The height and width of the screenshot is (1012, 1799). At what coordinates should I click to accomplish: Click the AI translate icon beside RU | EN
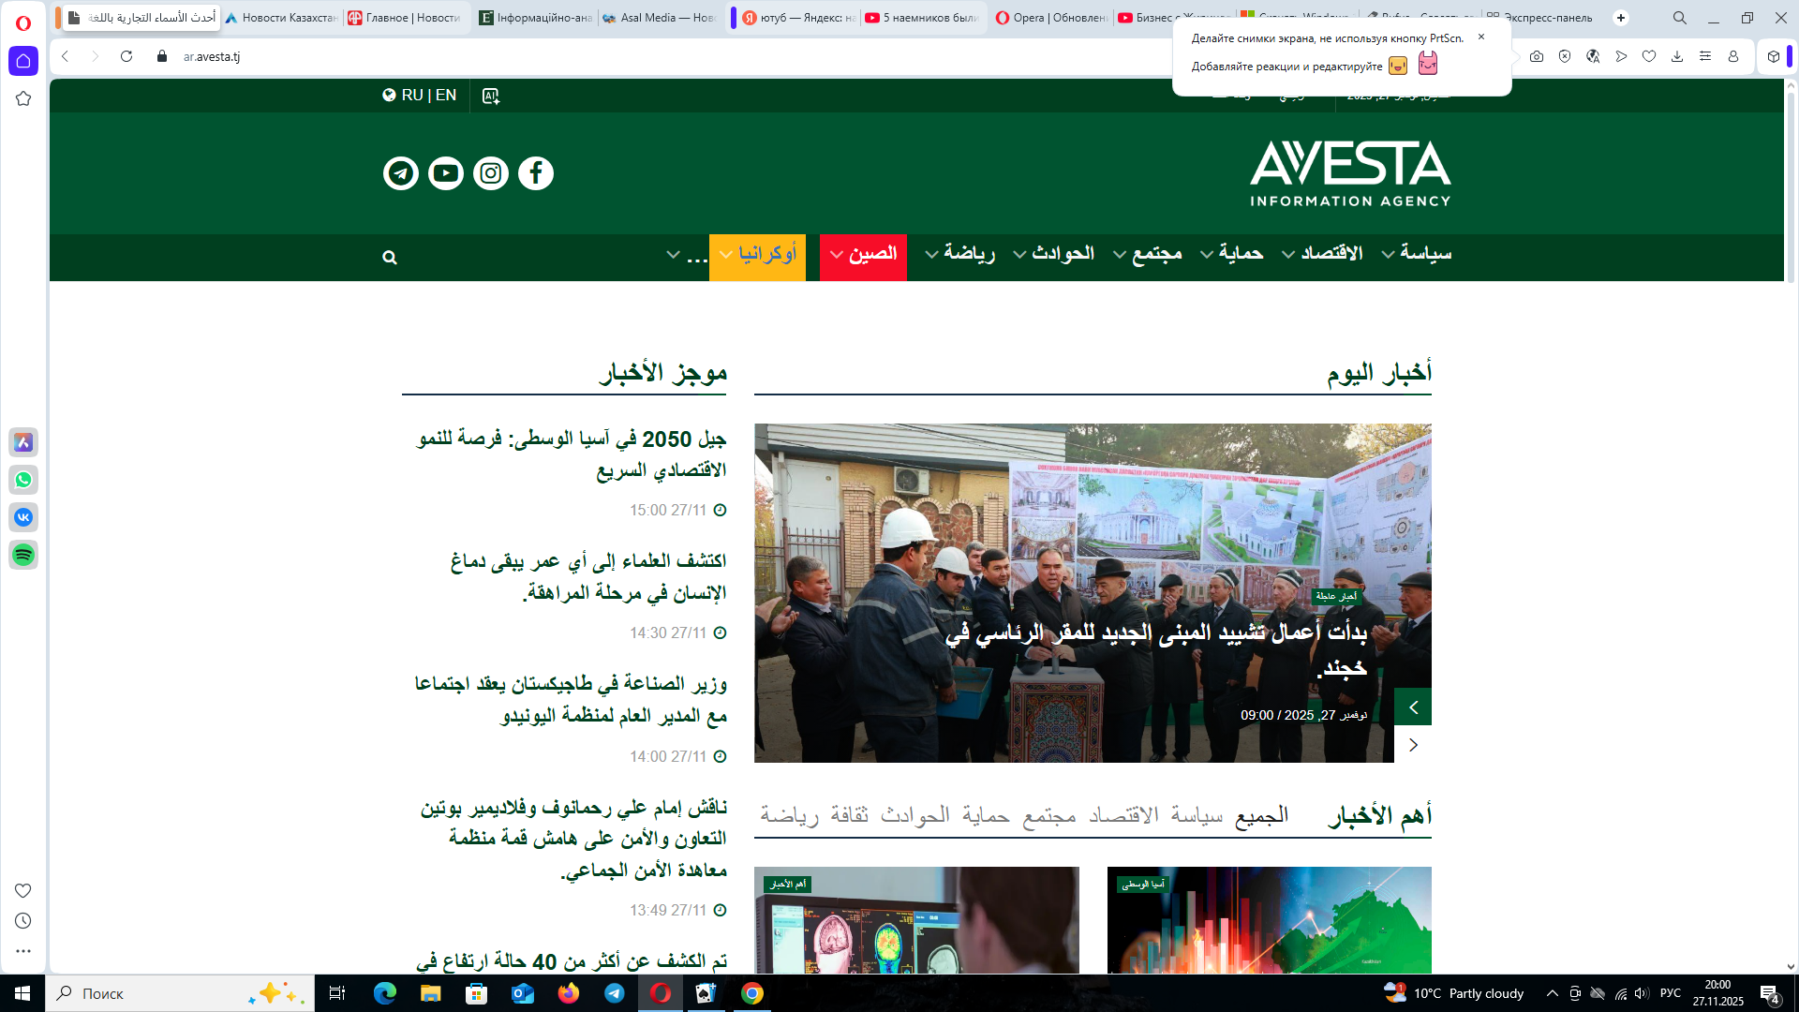pos(491,96)
